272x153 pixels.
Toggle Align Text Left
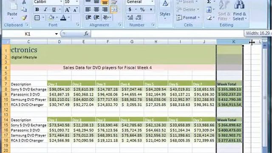click(88, 9)
